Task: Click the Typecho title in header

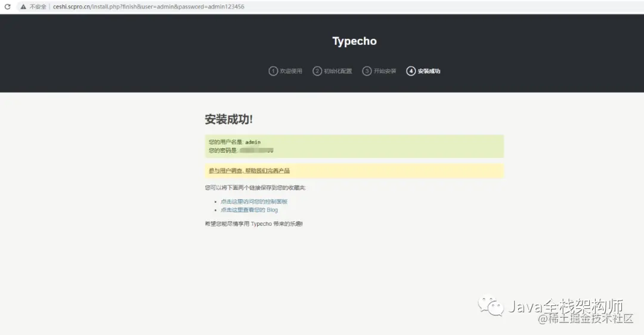Action: click(354, 41)
